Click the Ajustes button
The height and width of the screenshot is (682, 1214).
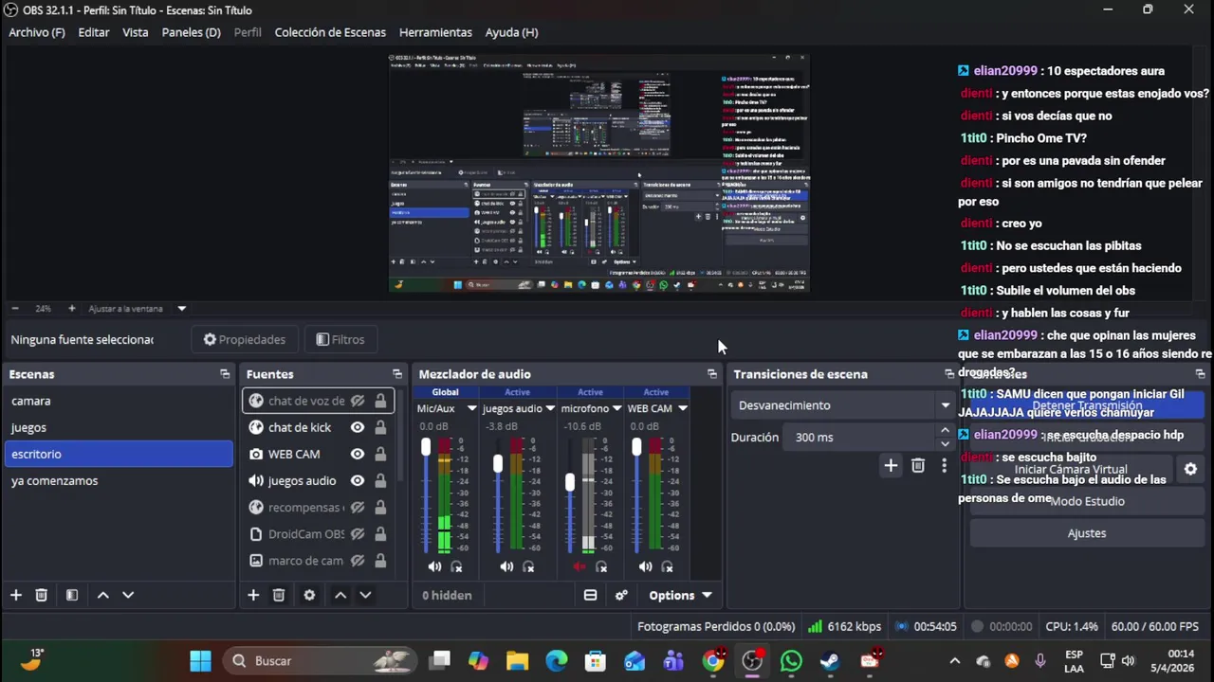1087,533
